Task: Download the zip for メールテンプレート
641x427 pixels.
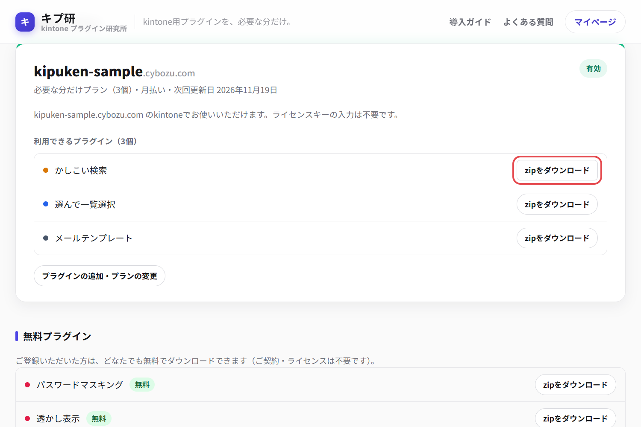Action: click(x=557, y=238)
